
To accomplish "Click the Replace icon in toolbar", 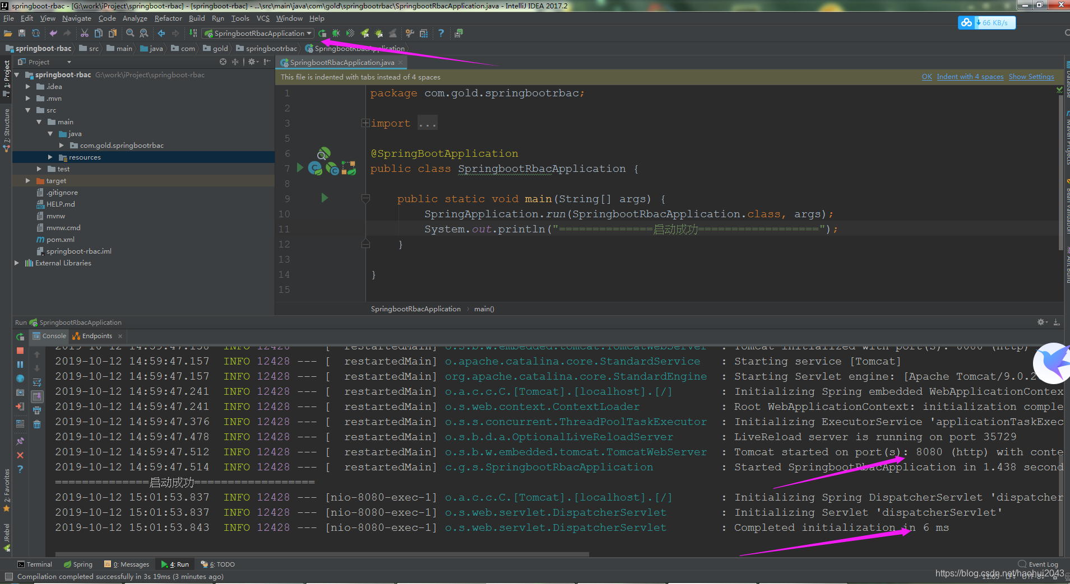I will pos(144,34).
